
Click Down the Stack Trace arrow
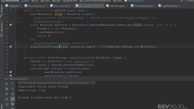pyautogui.click(x=12, y=89)
